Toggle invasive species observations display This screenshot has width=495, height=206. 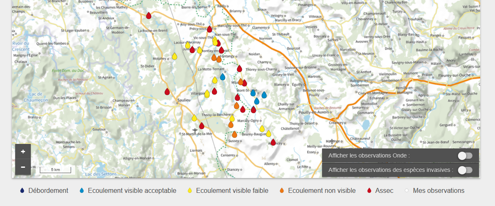465,170
